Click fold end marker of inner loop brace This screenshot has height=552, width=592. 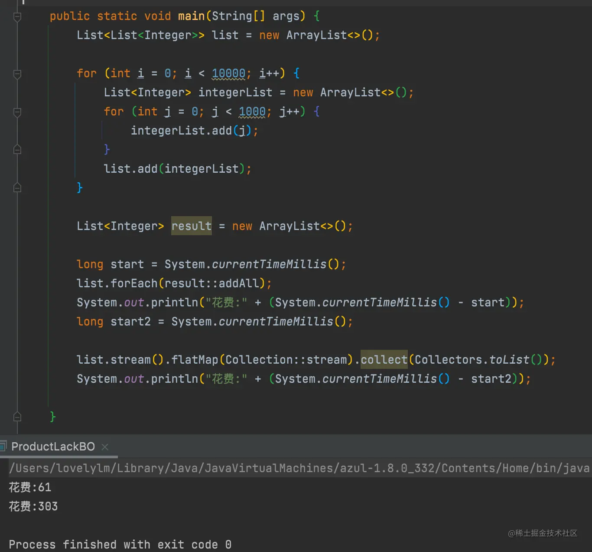17,149
